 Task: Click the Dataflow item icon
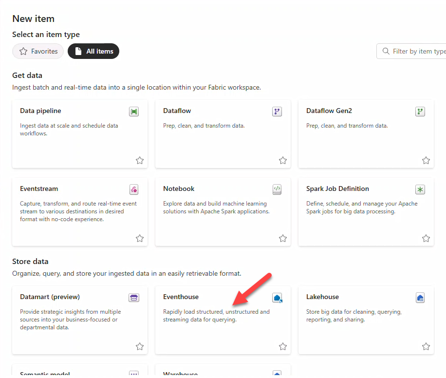277,112
